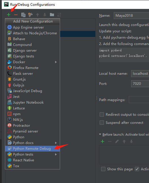Collapse the Before launch section triangle

100,134
